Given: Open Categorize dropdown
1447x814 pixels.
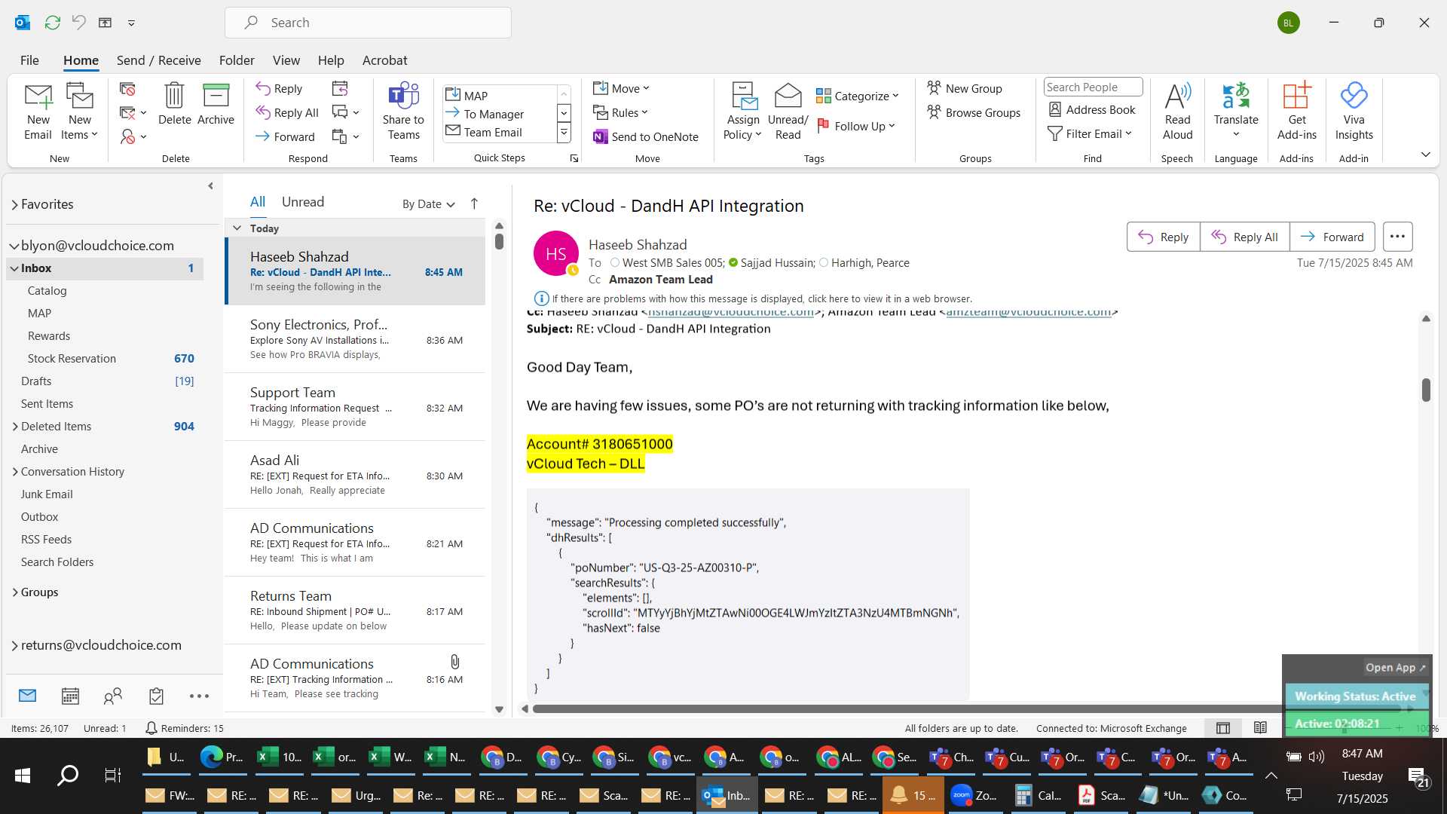Looking at the screenshot, I should click(858, 96).
